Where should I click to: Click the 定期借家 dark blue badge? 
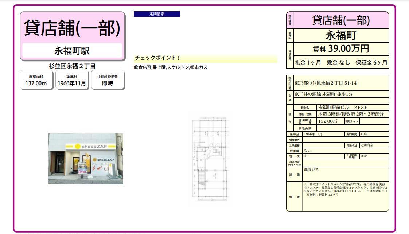pos(157,14)
